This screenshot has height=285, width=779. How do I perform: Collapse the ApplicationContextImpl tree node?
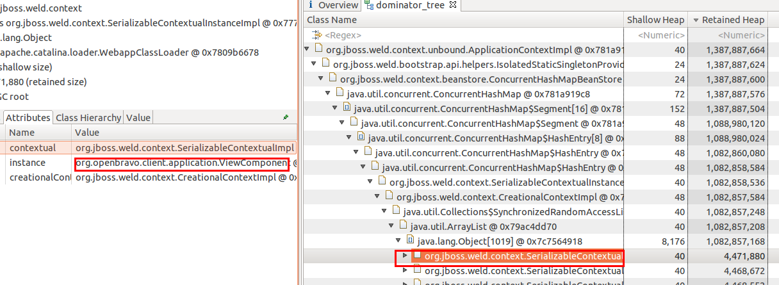[x=307, y=49]
